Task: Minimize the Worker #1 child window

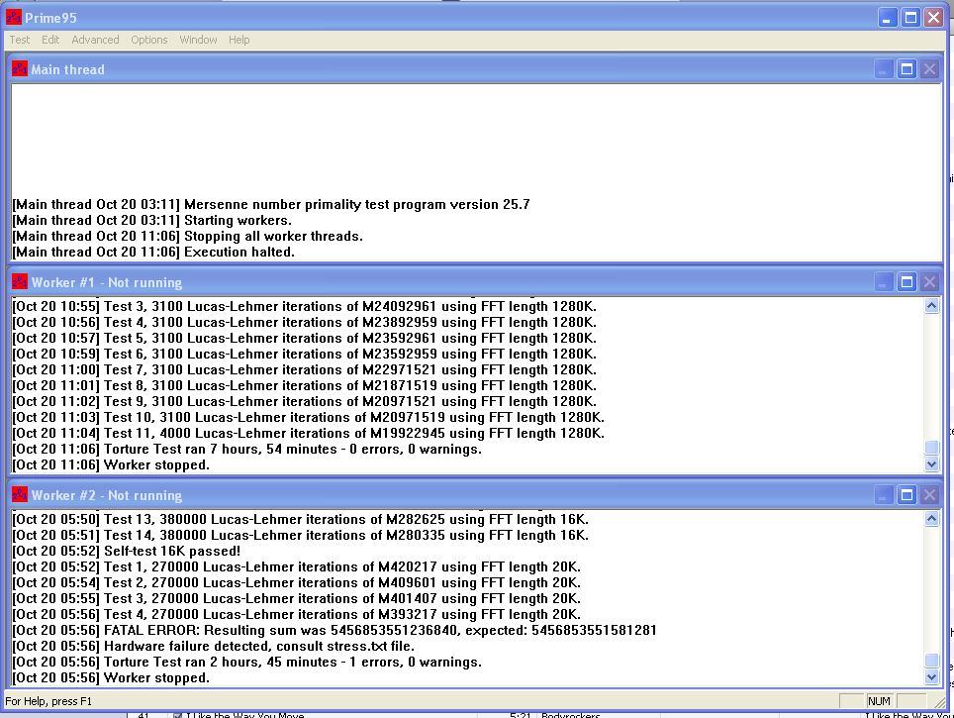Action: pyautogui.click(x=884, y=282)
